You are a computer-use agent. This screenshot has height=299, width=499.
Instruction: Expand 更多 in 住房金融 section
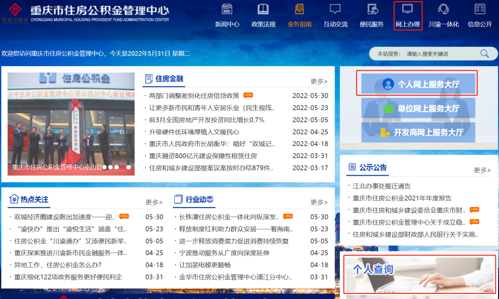pyautogui.click(x=319, y=81)
